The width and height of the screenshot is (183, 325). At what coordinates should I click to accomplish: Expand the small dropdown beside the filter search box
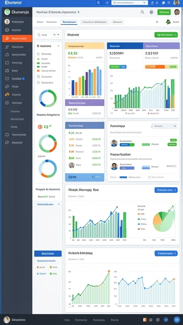(56, 35)
